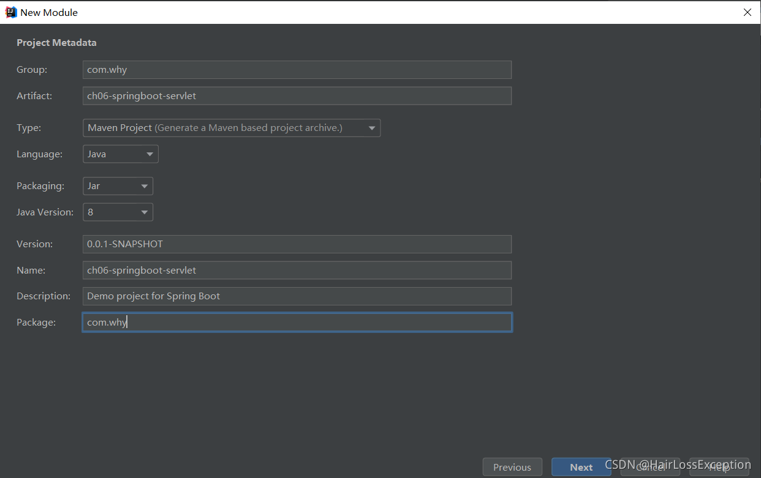This screenshot has height=478, width=761.
Task: Select the Artifact input field
Action: [297, 95]
